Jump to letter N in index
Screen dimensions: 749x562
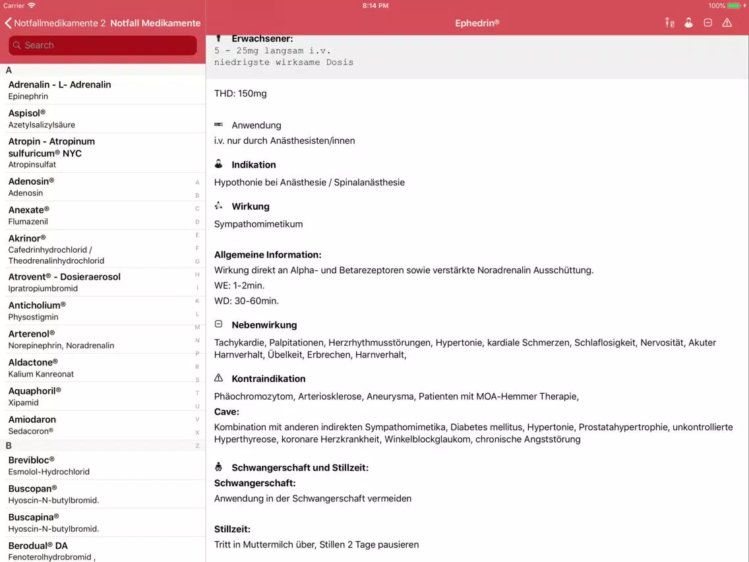click(197, 340)
